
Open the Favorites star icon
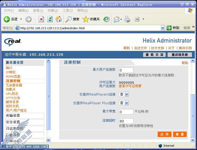pos(85,19)
